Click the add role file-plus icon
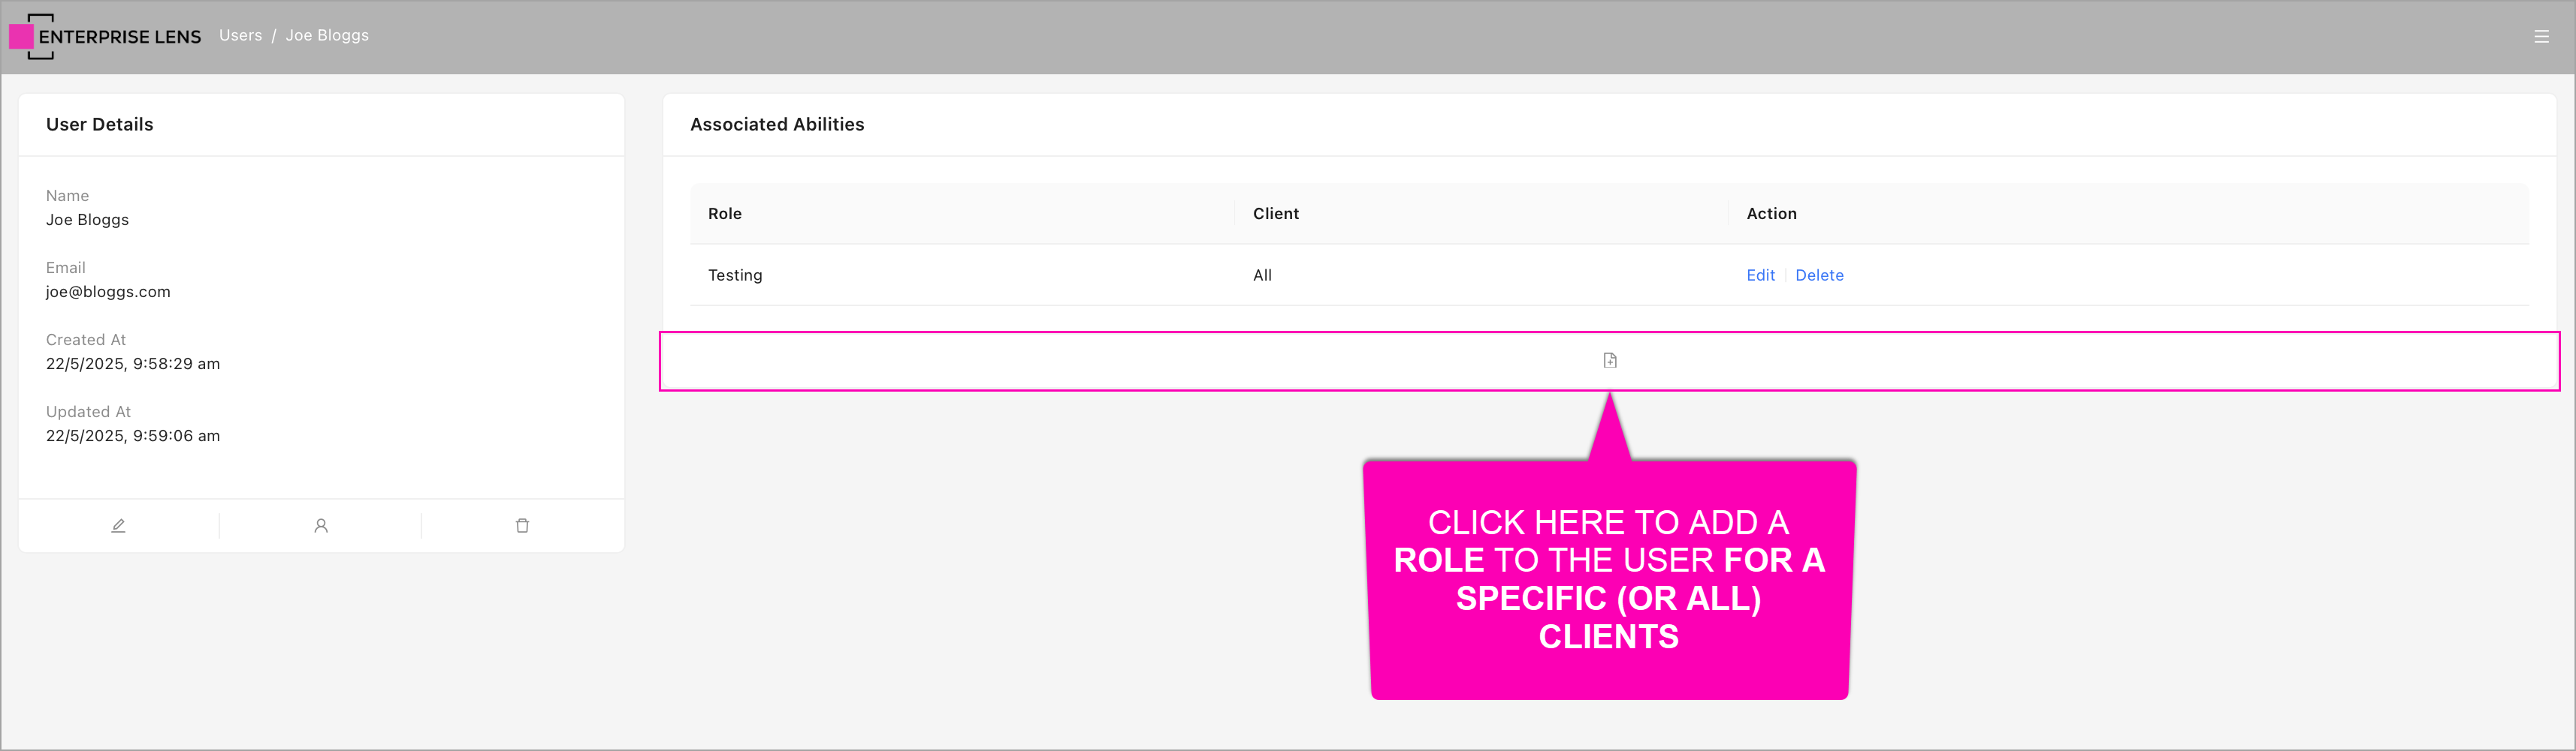The height and width of the screenshot is (751, 2576). 1609,361
